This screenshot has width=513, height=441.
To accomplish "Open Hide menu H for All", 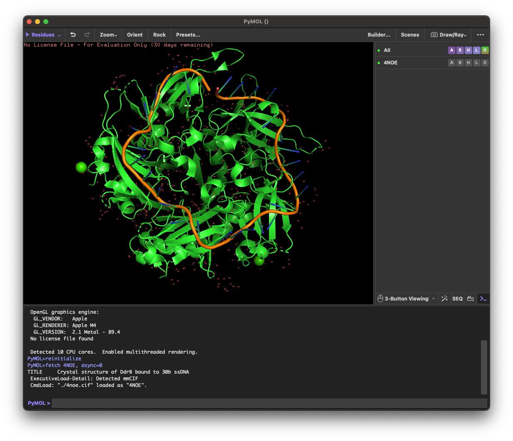I will coord(468,50).
